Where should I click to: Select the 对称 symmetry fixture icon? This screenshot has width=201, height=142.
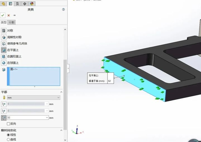pos(4,30)
